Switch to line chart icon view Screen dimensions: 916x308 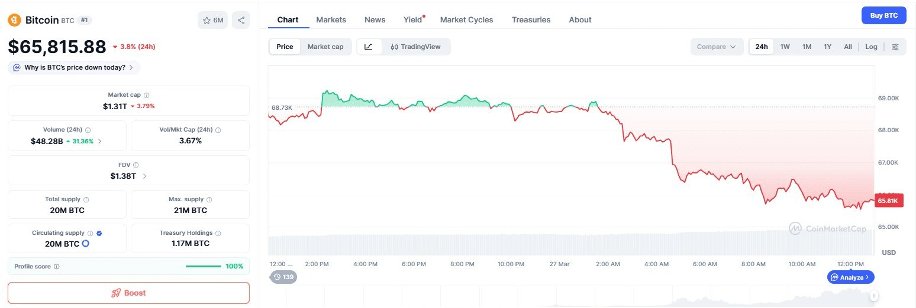click(x=369, y=47)
